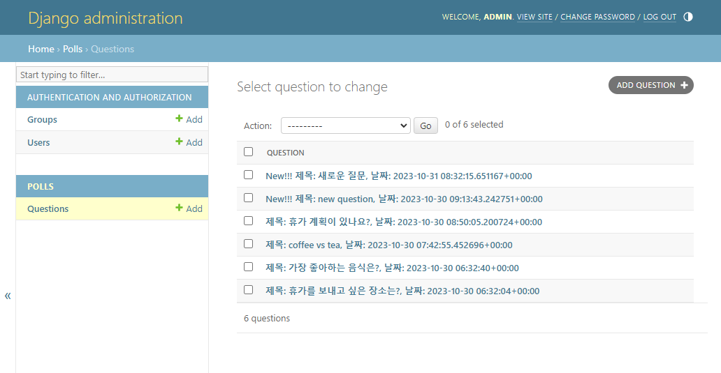Collapse the sidebar with the « icon
The image size is (721, 373).
(8, 296)
